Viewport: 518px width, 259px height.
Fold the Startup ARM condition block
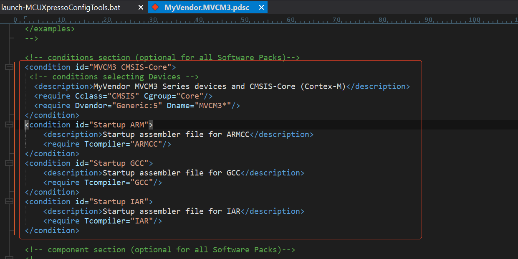[9, 125]
